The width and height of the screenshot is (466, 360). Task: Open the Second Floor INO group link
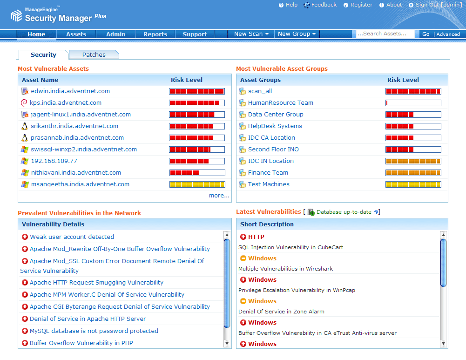click(x=273, y=149)
